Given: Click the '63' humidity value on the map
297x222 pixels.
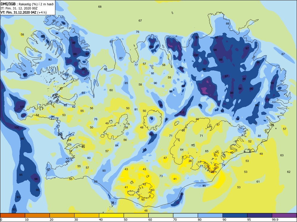Looking at the screenshot, I should 282,155.
